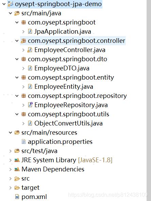The height and width of the screenshot is (201, 151).
Task: Collapse the com.oysept.springboot.entity package
Action: tap(17, 78)
